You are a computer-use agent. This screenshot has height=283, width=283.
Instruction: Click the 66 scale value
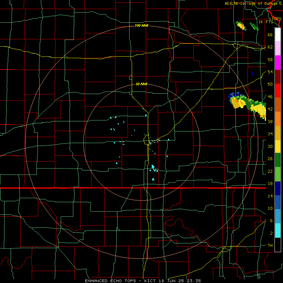[x=270, y=35]
